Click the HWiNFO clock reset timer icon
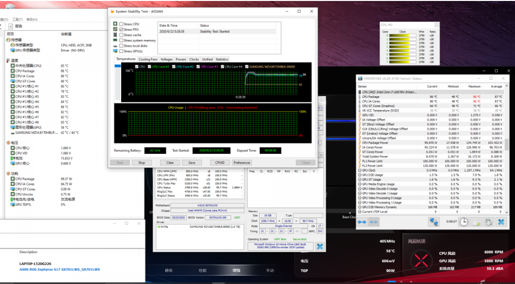The width and height of the screenshot is (515, 284). [x=464, y=222]
